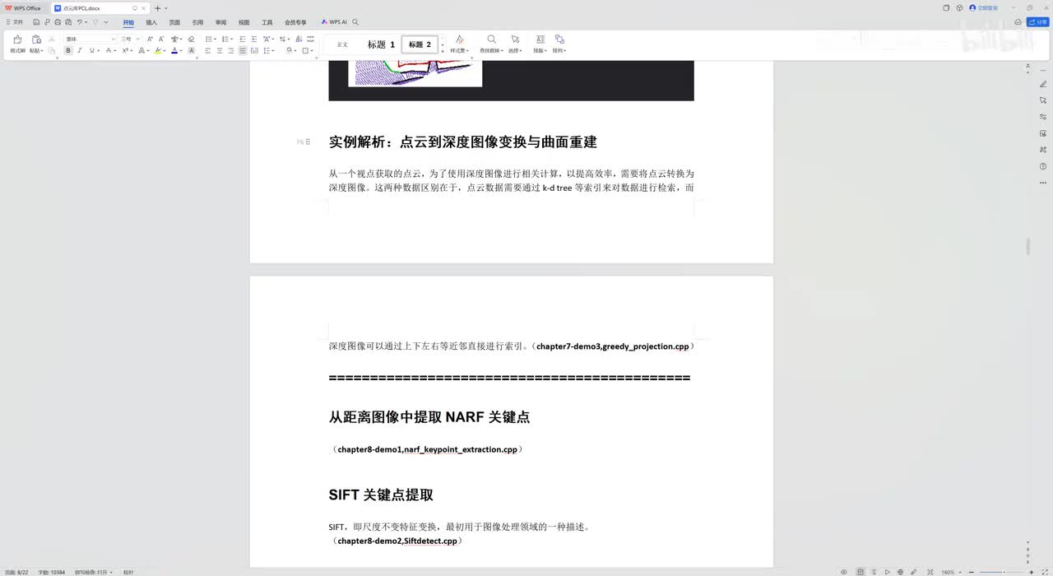Image resolution: width=1053 pixels, height=576 pixels.
Task: Expand the styles gallery arrow
Action: [443, 51]
